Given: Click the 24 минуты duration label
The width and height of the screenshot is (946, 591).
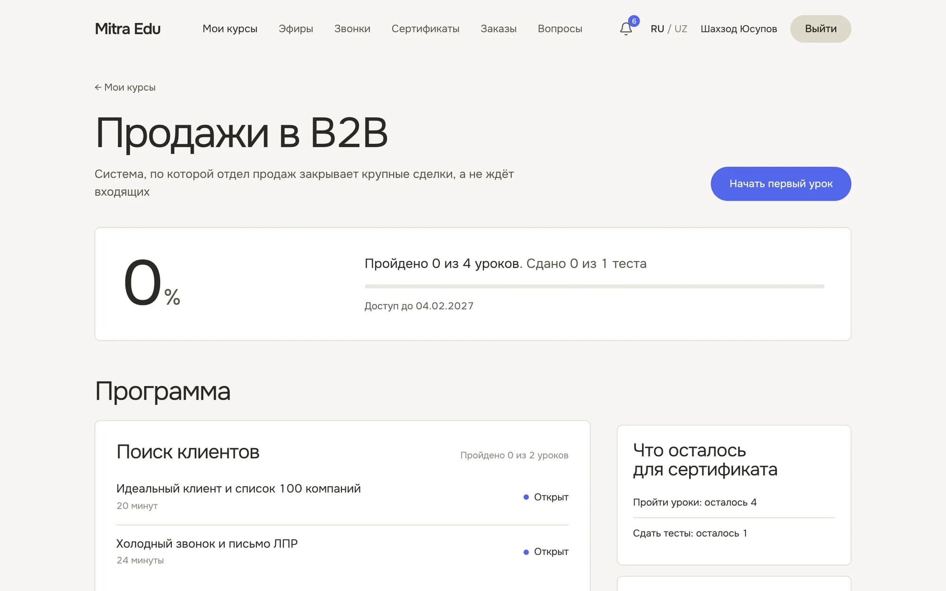Looking at the screenshot, I should pyautogui.click(x=140, y=560).
